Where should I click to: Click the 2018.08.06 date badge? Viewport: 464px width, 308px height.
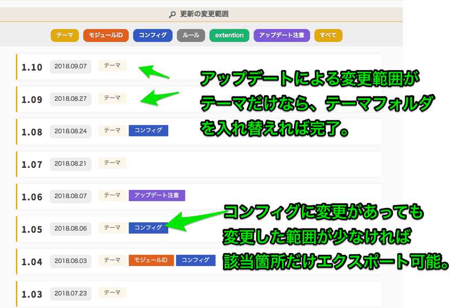click(71, 229)
